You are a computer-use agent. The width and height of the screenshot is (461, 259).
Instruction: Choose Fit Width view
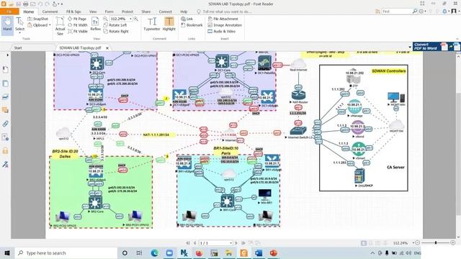pos(78,25)
